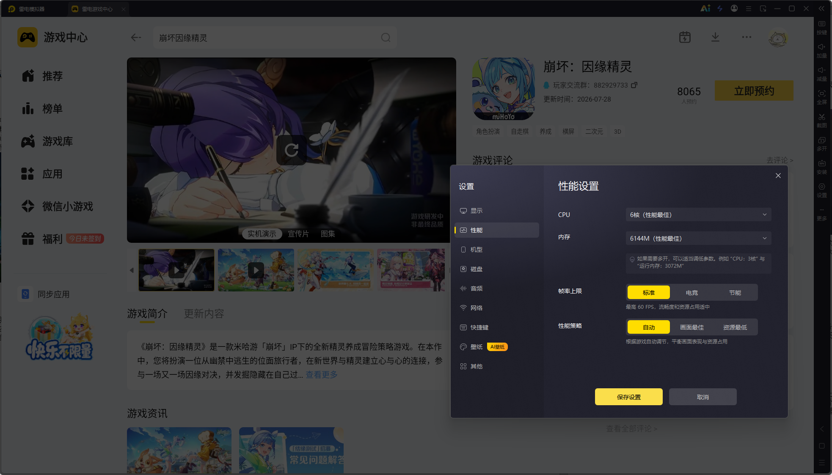
Task: Switch media view to 图集
Action: point(328,234)
